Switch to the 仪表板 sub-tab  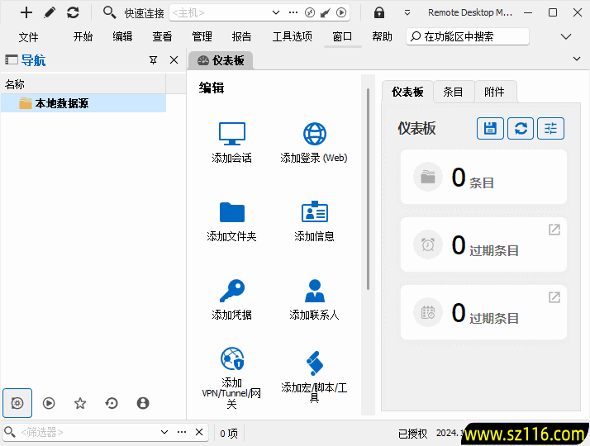407,92
